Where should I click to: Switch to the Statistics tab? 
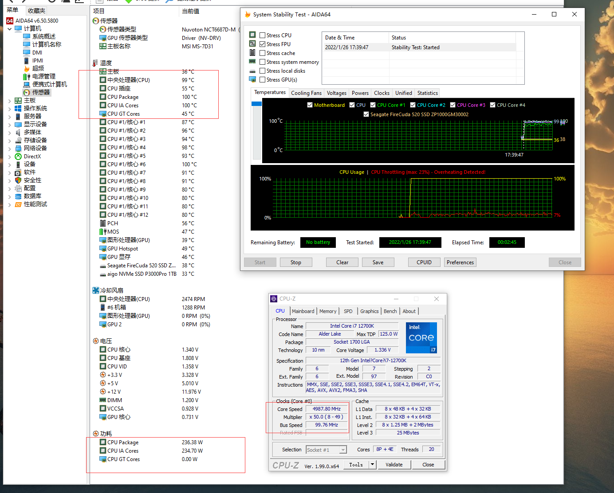click(x=428, y=93)
